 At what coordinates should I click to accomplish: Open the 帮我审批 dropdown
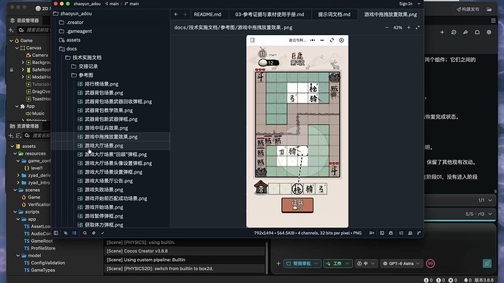pyautogui.click(x=302, y=263)
